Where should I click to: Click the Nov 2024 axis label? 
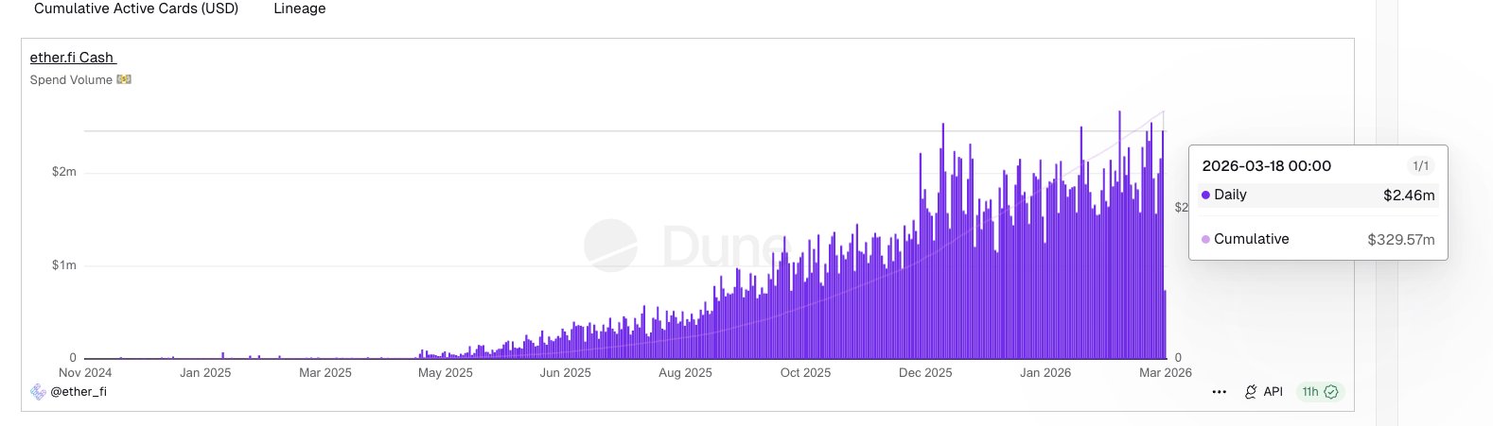click(x=85, y=373)
